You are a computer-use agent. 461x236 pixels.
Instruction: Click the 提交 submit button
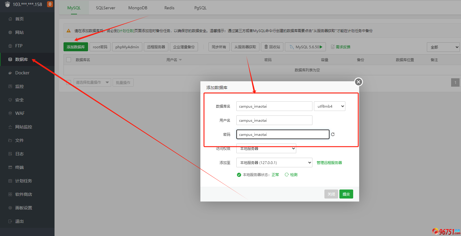pos(346,194)
